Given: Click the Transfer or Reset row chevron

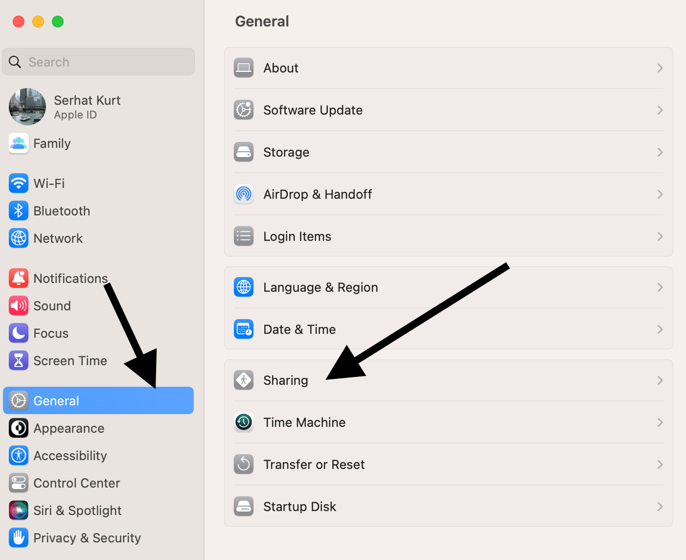Looking at the screenshot, I should pyautogui.click(x=660, y=465).
